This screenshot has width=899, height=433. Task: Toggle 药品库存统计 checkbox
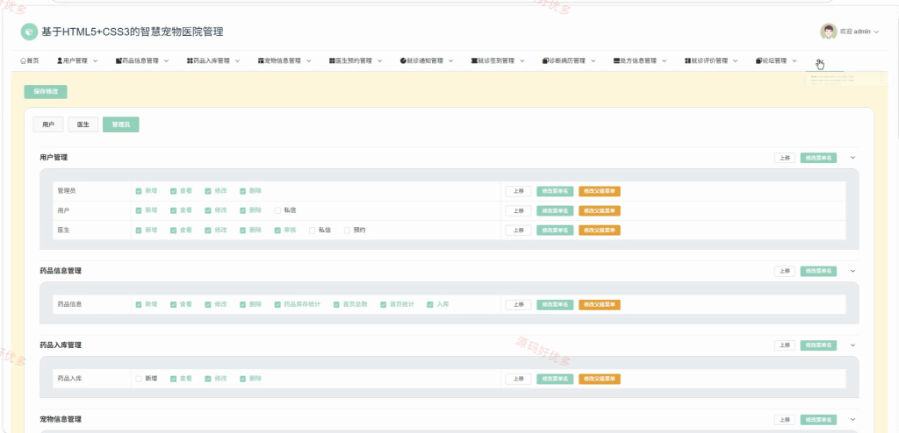tap(277, 305)
